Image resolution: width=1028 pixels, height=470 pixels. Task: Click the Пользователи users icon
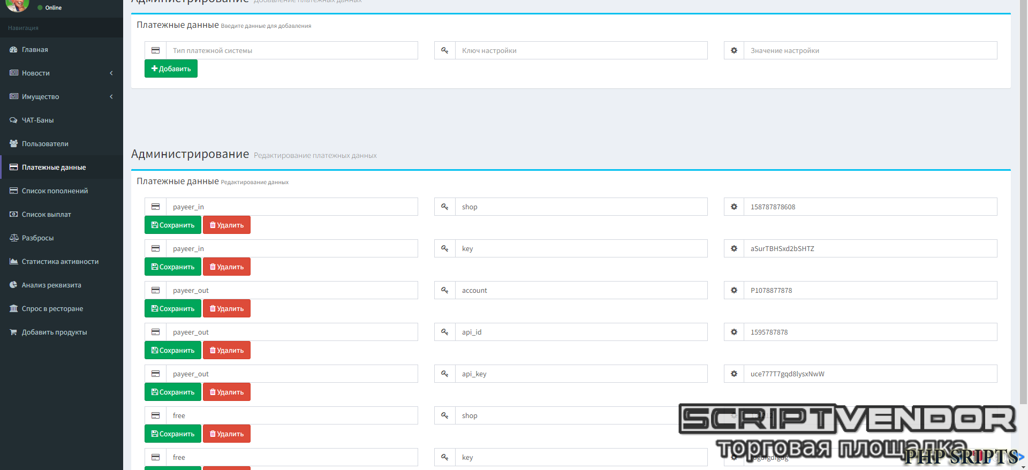[13, 144]
